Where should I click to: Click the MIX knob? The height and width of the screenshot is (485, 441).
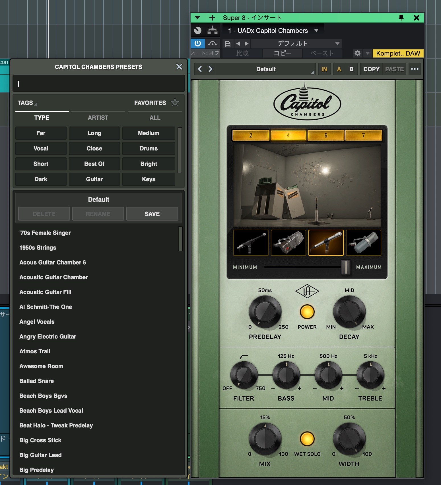coord(265,439)
